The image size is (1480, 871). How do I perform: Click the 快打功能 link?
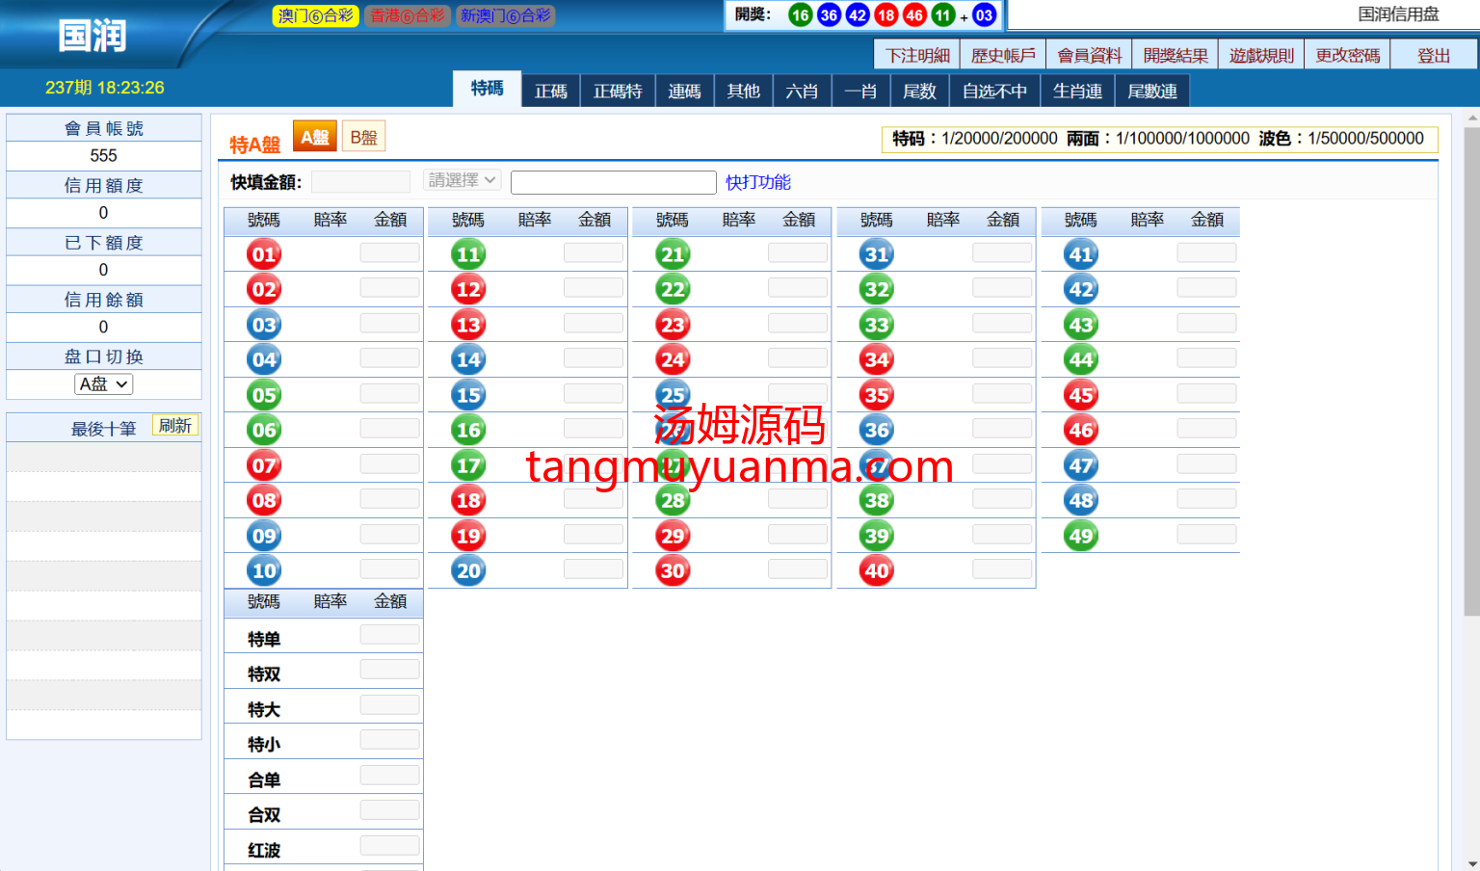[757, 182]
